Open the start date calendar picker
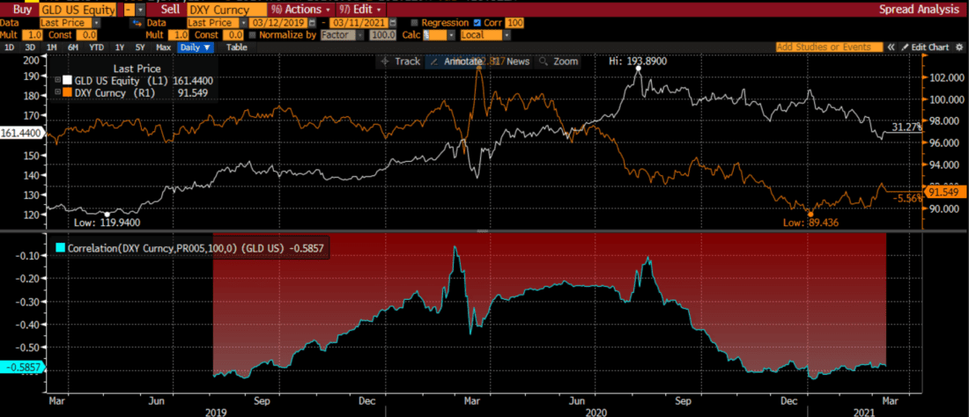The height and width of the screenshot is (417, 969). 312,23
